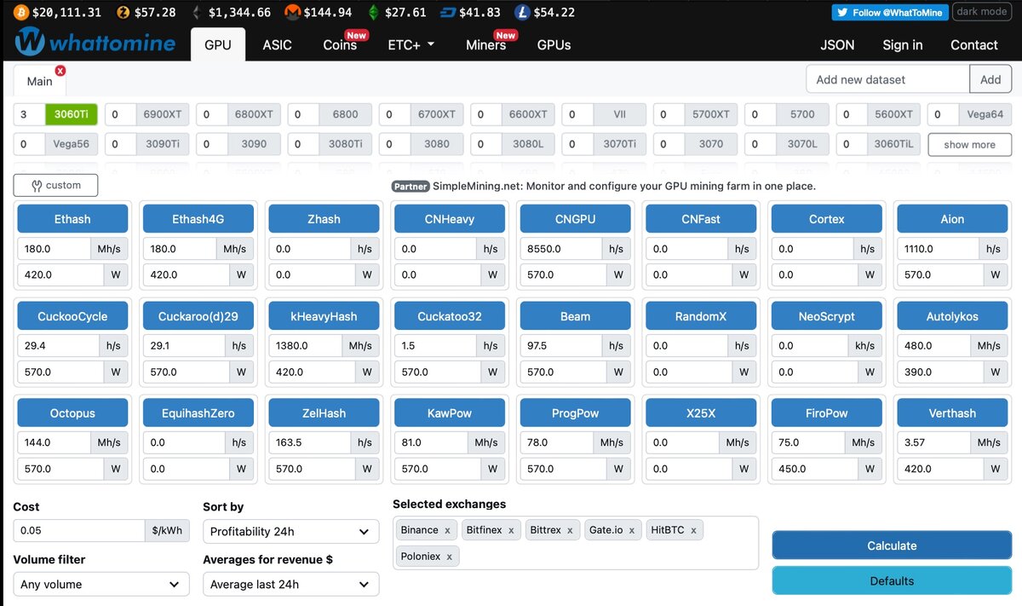Click the Add dataset button
Image resolution: width=1022 pixels, height=606 pixels.
click(x=990, y=79)
